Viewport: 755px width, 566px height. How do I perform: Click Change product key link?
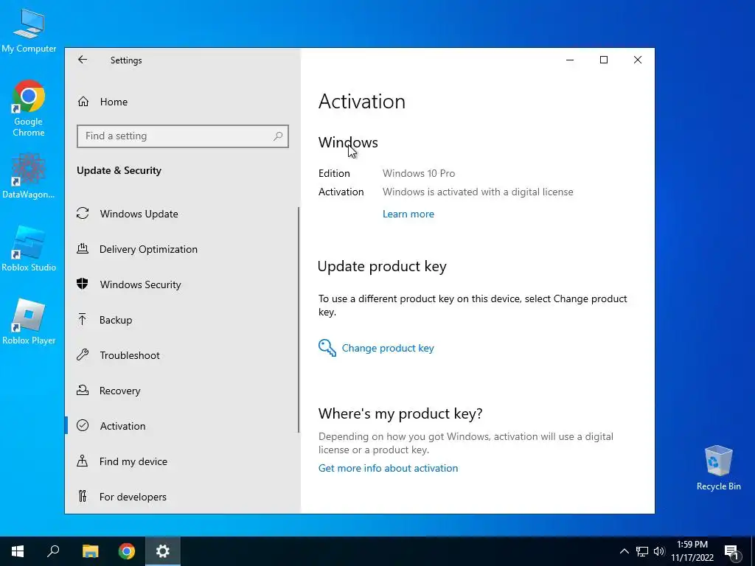(x=388, y=348)
